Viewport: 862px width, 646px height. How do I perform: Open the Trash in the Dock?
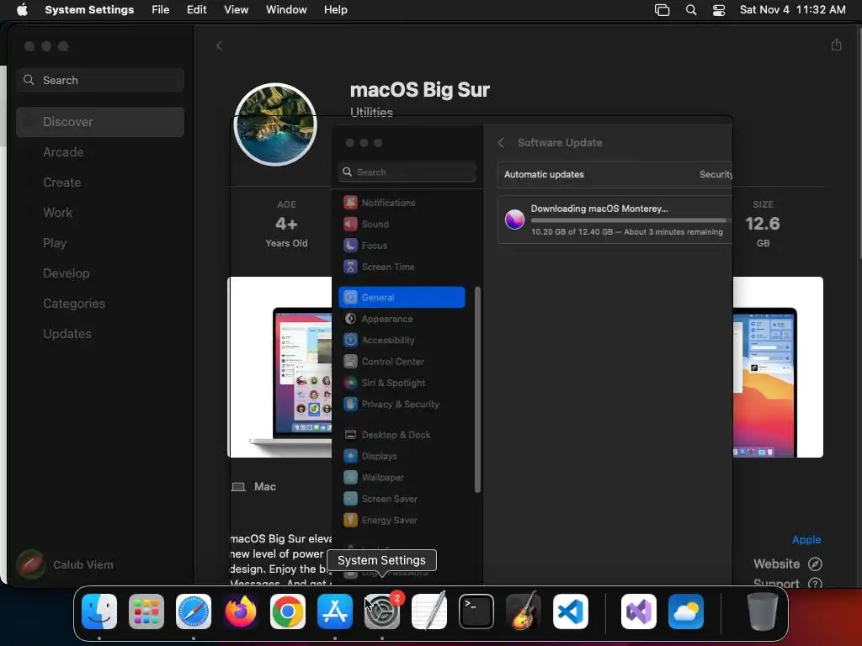click(x=762, y=612)
